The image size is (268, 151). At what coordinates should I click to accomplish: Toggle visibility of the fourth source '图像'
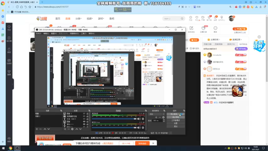84,121
